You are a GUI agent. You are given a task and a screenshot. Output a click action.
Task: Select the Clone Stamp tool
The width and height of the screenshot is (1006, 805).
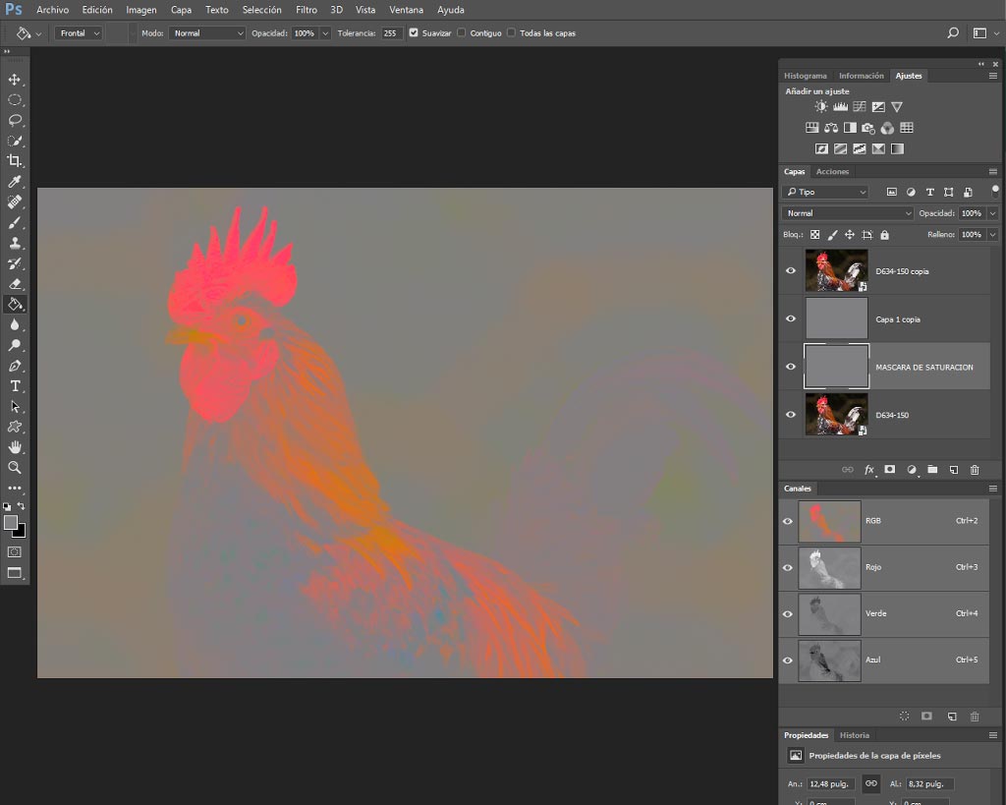[x=14, y=243]
